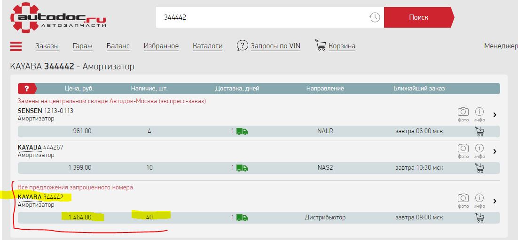518x240 pixels.
Task: Sort by Цена, руб. column header
Action: pos(79,89)
